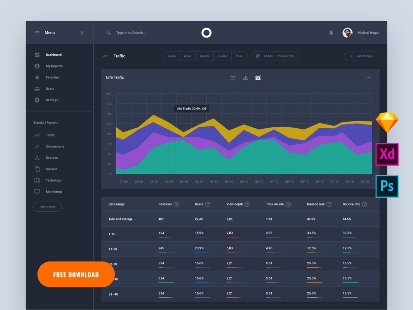Click the 30-09 x-axis date label
This screenshot has width=413, height=310.
(169, 182)
